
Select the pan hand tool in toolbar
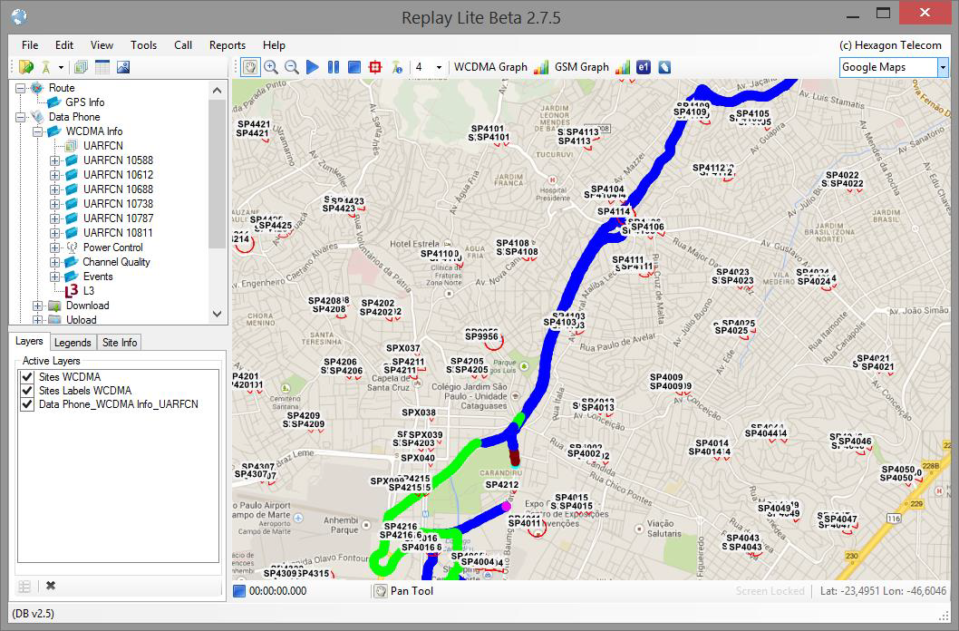pyautogui.click(x=250, y=67)
